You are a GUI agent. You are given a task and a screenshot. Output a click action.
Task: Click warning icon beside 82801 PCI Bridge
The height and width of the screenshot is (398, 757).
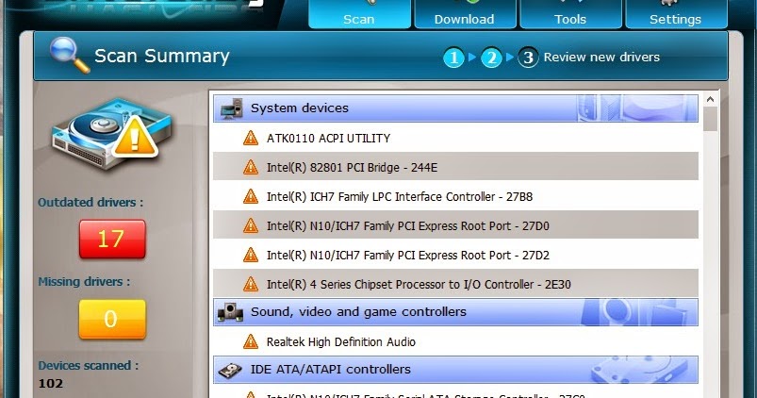point(251,167)
